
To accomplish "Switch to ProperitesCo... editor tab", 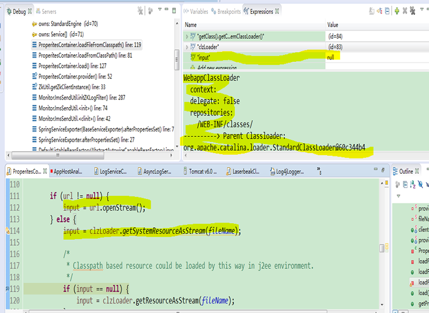I will coord(27,171).
